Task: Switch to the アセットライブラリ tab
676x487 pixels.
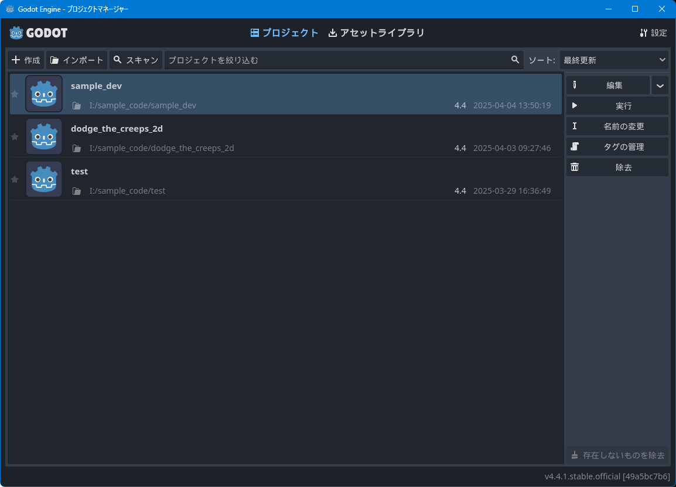Action: pos(377,33)
